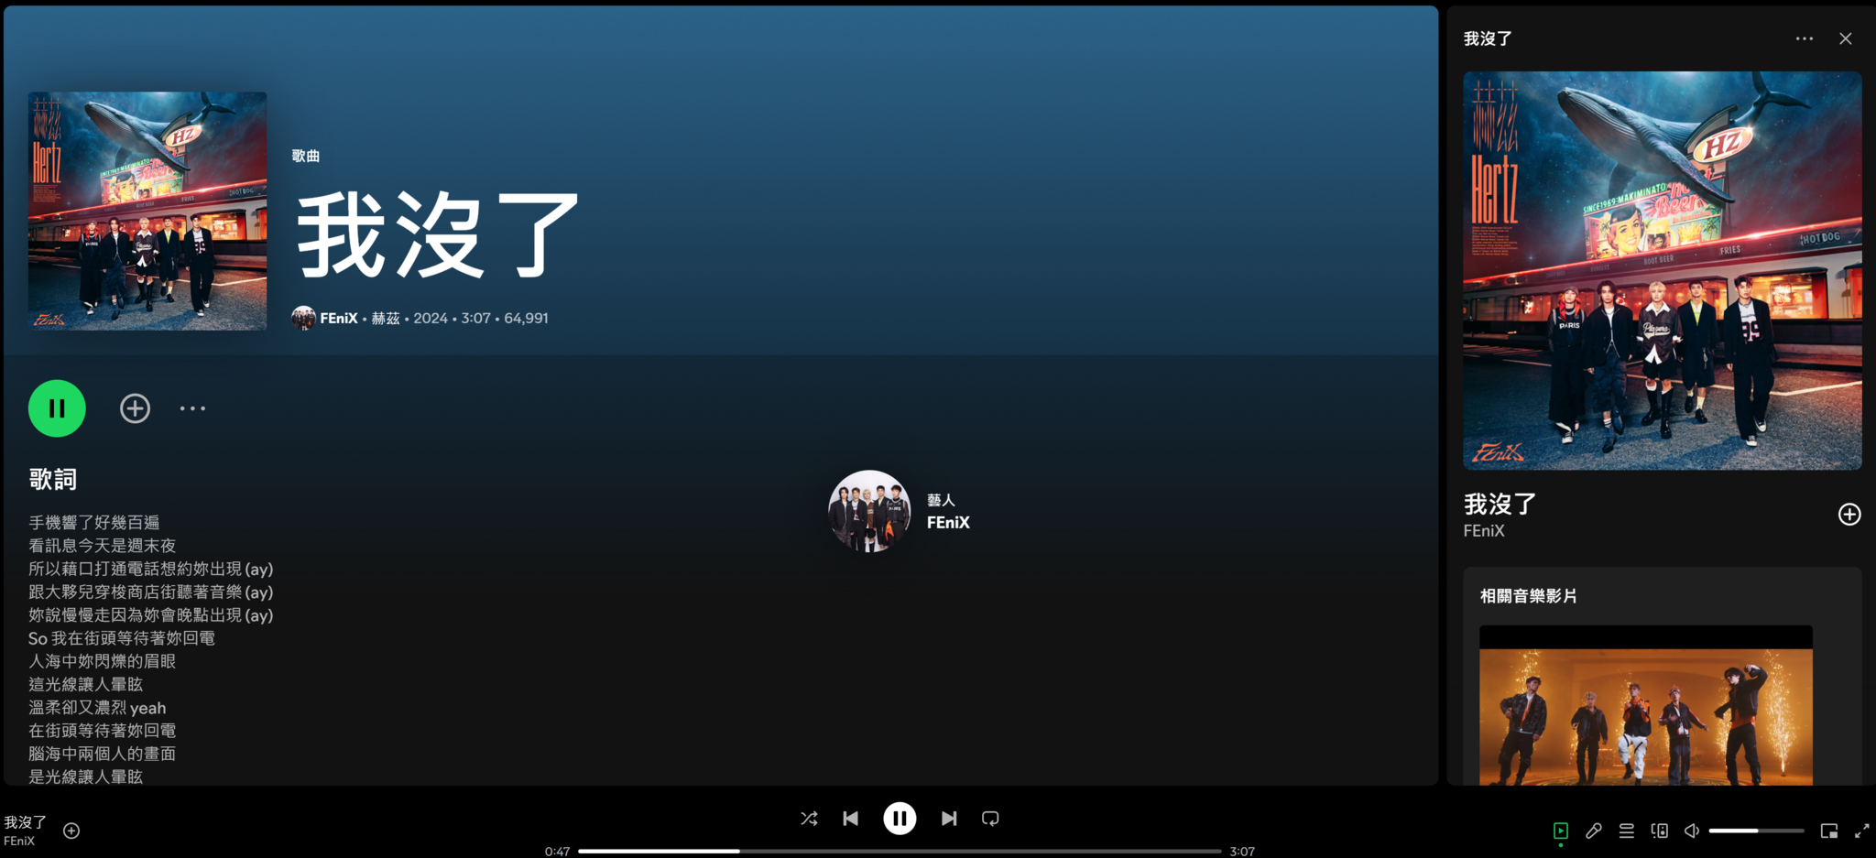Viewport: 1876px width, 858px height.
Task: Open connect to a device icon
Action: pyautogui.click(x=1659, y=831)
